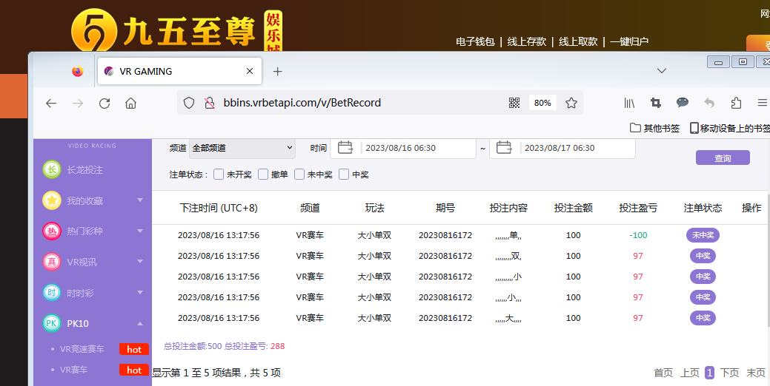Viewport: 770px width, 386px height.
Task: Click the browser reload icon
Action: click(x=104, y=103)
